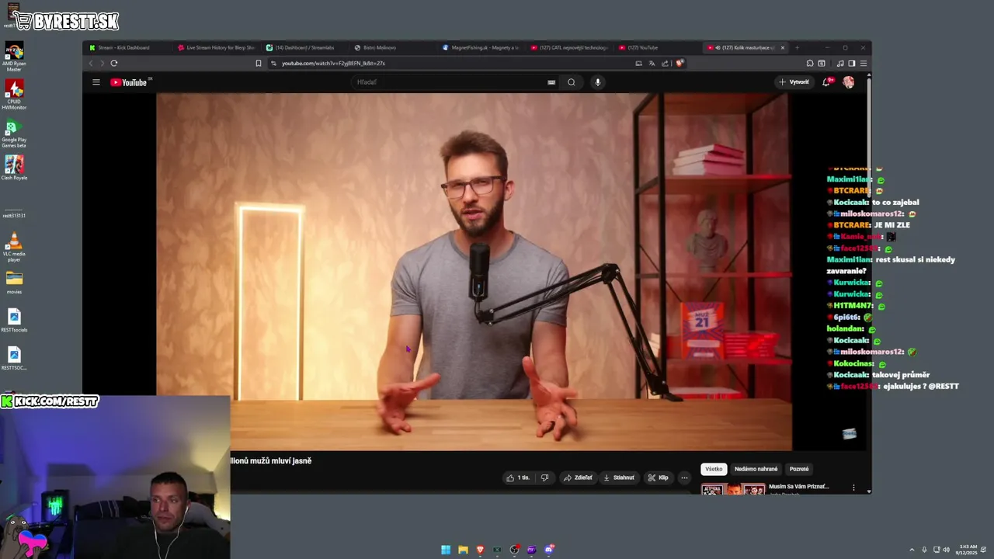Open VLC media player shortcut
This screenshot has width=994, height=559.
14,248
